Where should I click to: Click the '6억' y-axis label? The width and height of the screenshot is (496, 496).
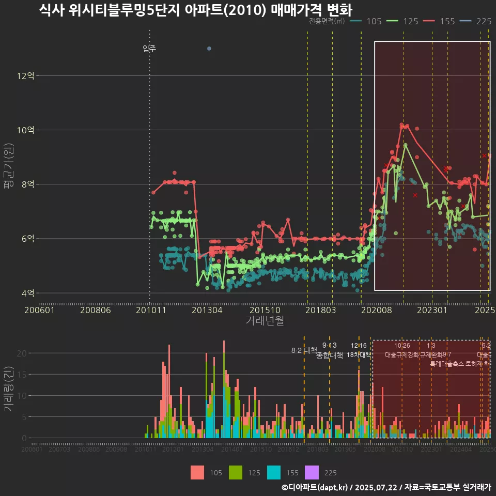point(28,239)
